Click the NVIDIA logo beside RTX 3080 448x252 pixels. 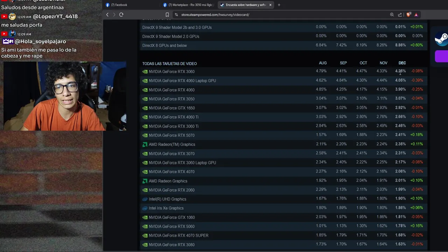pos(145,245)
